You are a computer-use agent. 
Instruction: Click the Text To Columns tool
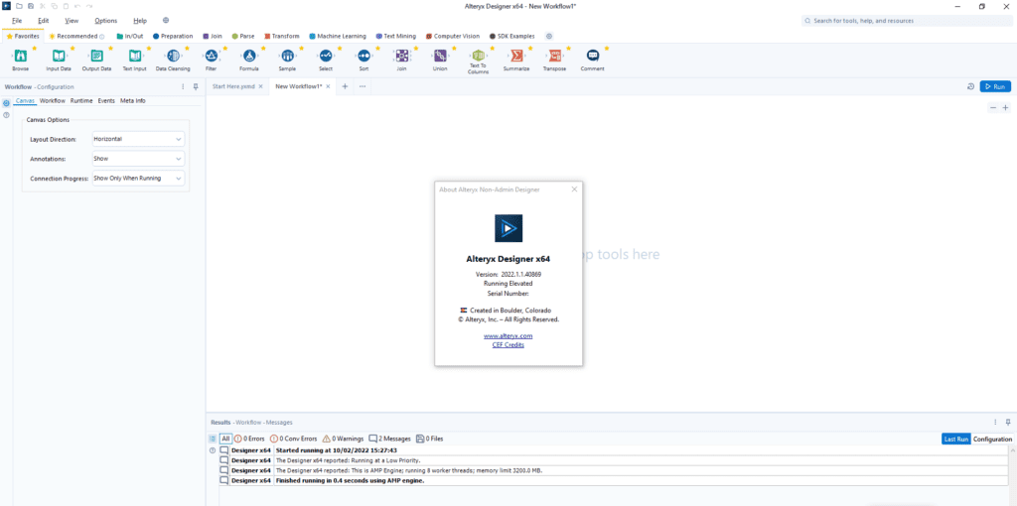[x=478, y=57]
